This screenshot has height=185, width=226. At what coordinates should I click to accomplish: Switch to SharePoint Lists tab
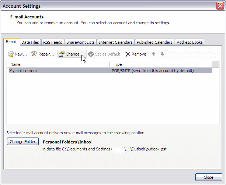tap(80, 42)
